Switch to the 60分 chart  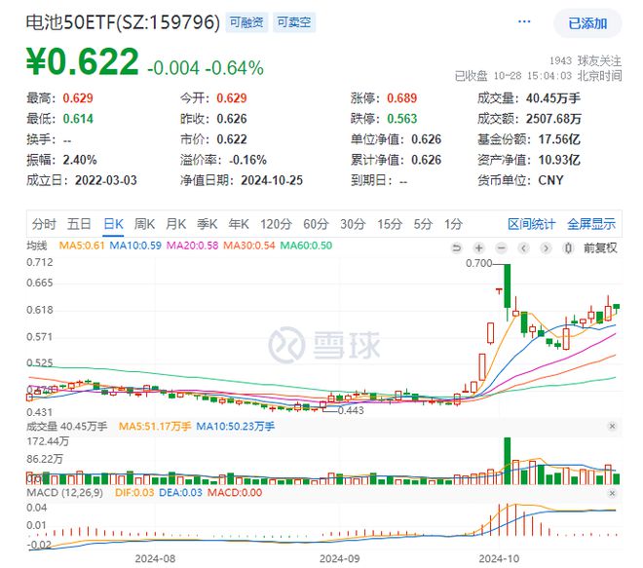[x=316, y=224]
